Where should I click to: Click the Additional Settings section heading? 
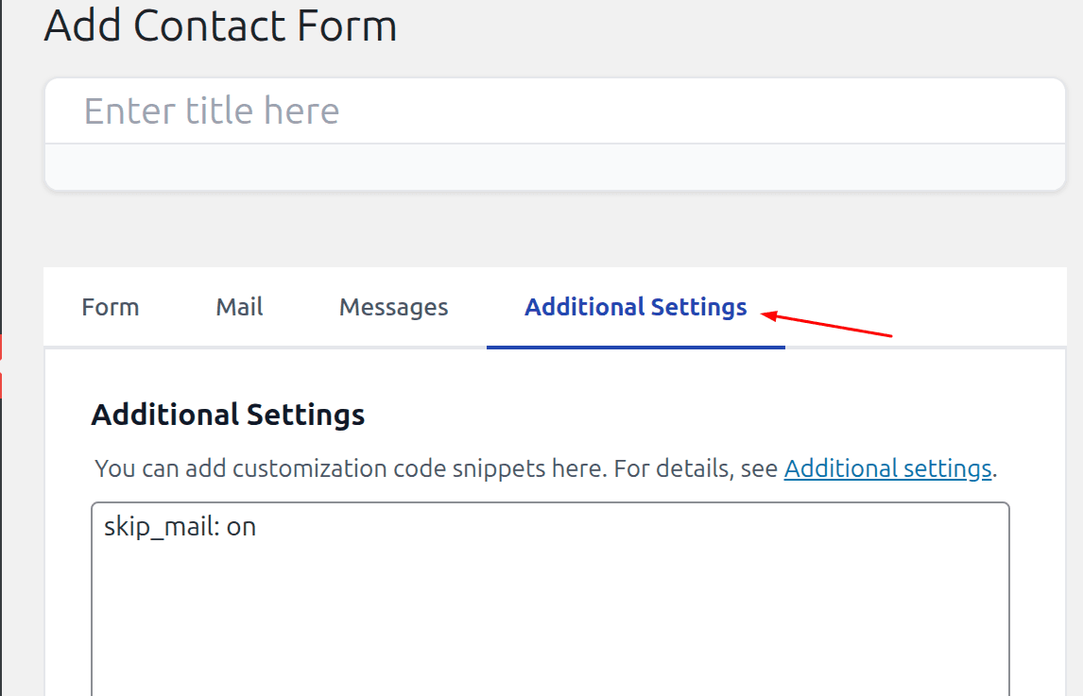pyautogui.click(x=228, y=414)
